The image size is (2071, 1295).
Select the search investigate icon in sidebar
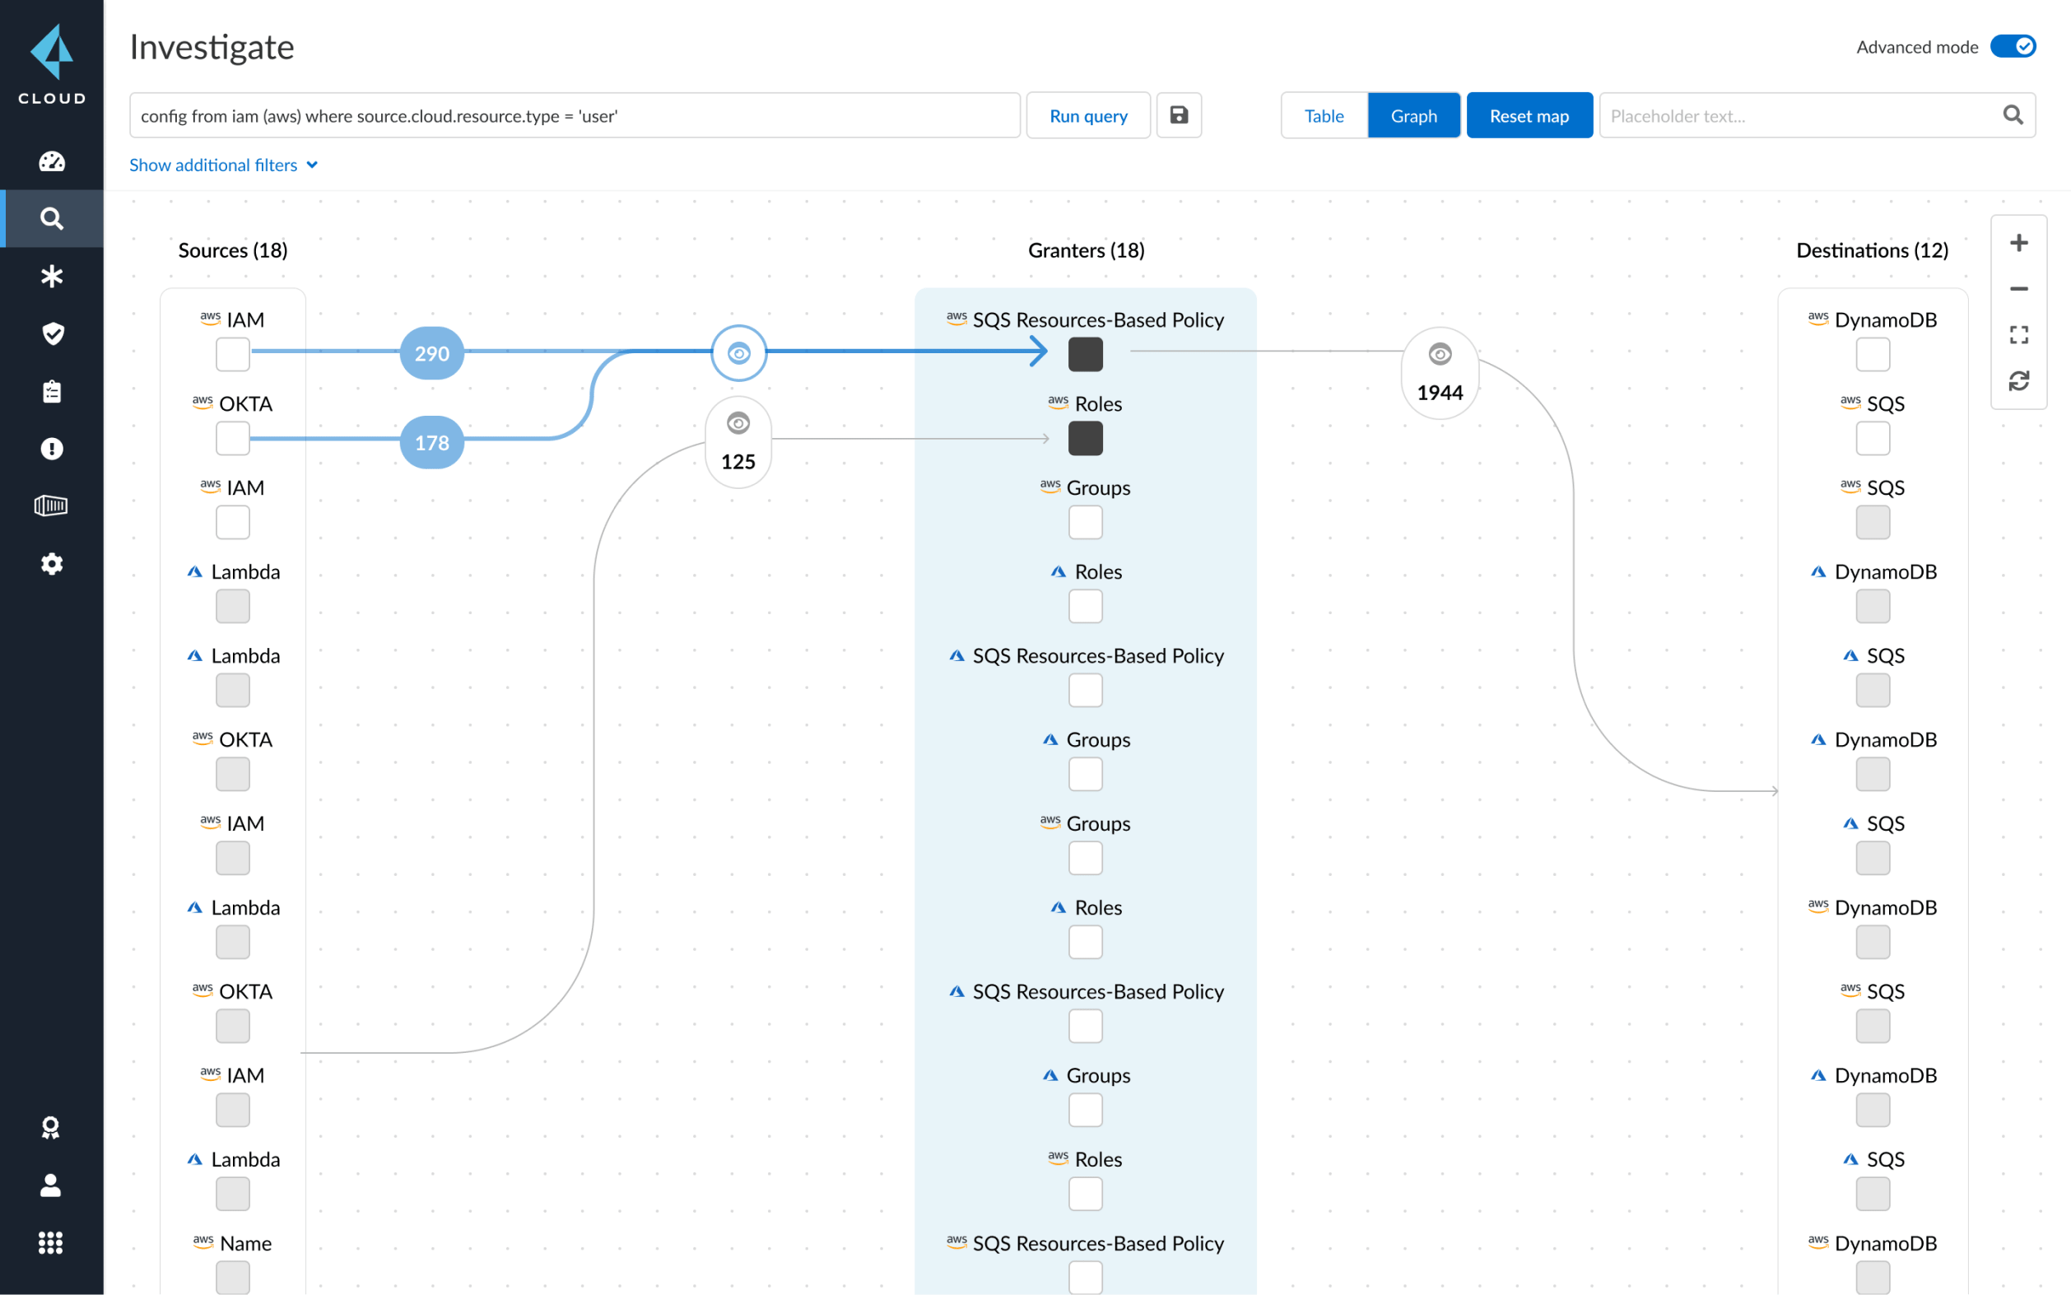coord(51,218)
